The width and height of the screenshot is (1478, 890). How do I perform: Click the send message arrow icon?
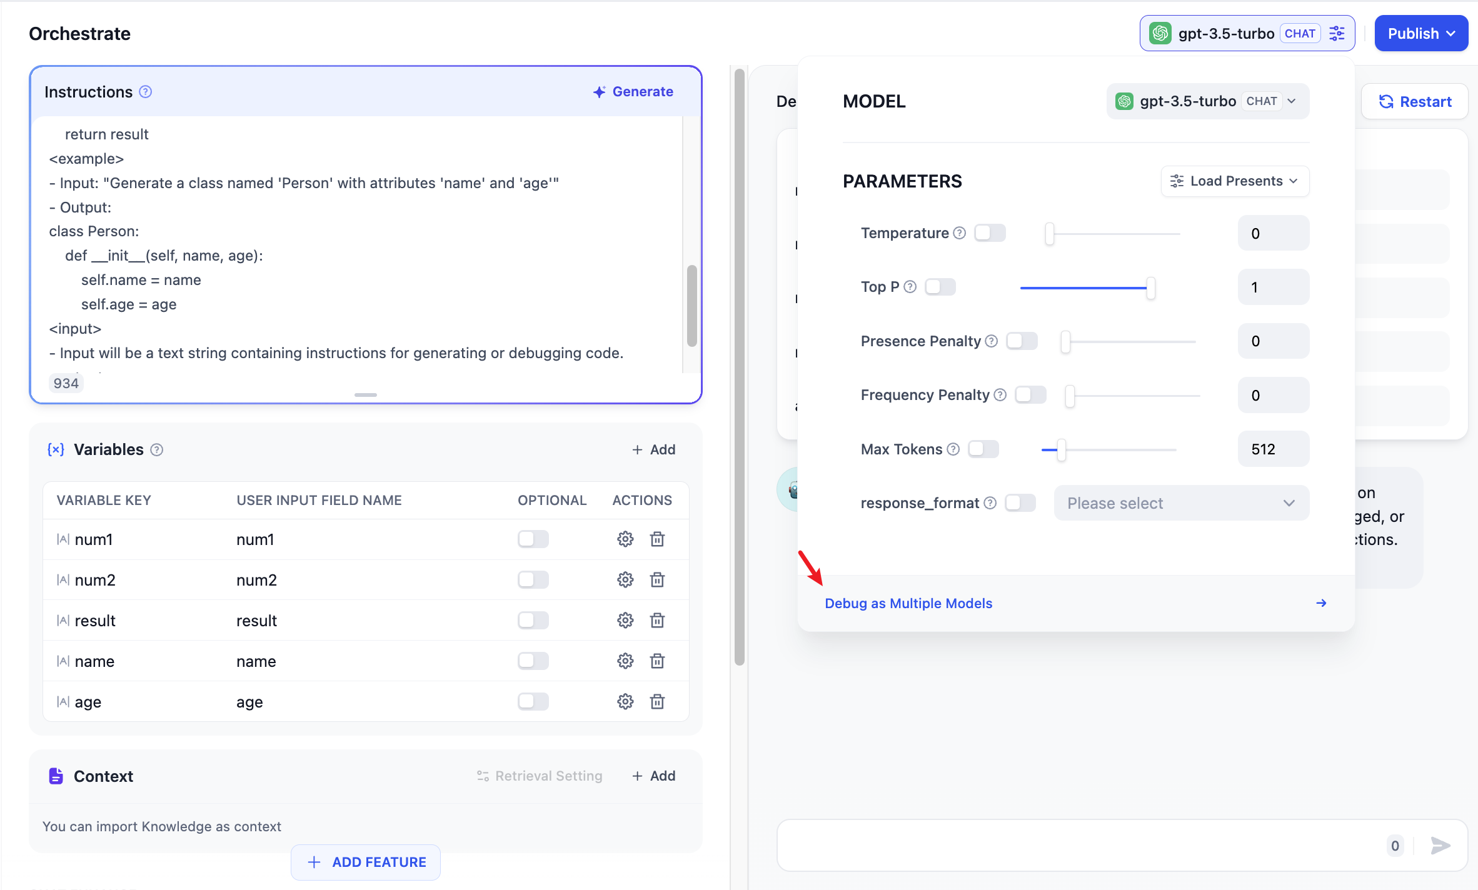tap(1440, 846)
